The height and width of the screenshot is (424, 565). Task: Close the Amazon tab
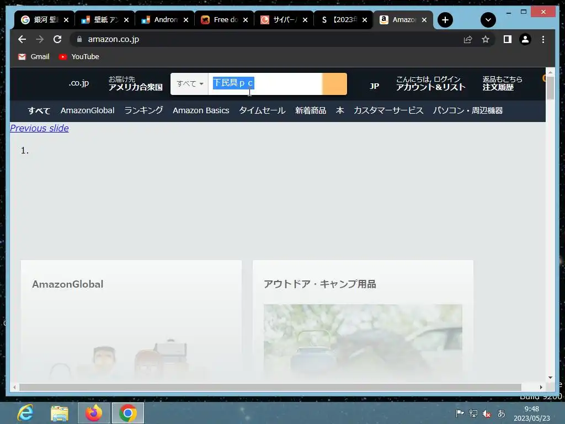point(424,20)
